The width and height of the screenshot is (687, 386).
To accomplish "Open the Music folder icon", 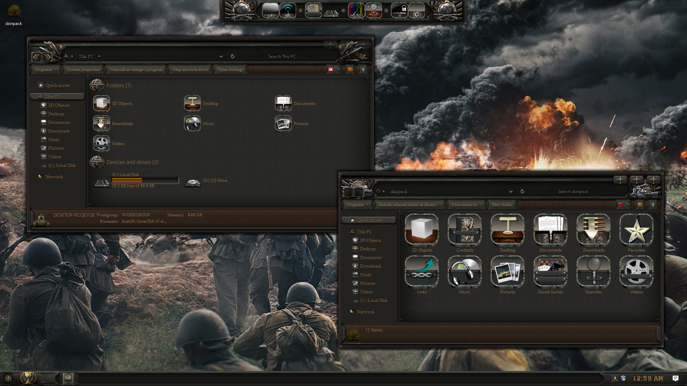I will pos(464,272).
